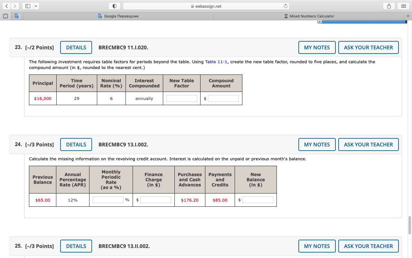Go forward to the next page in Safari

pos(15,6)
